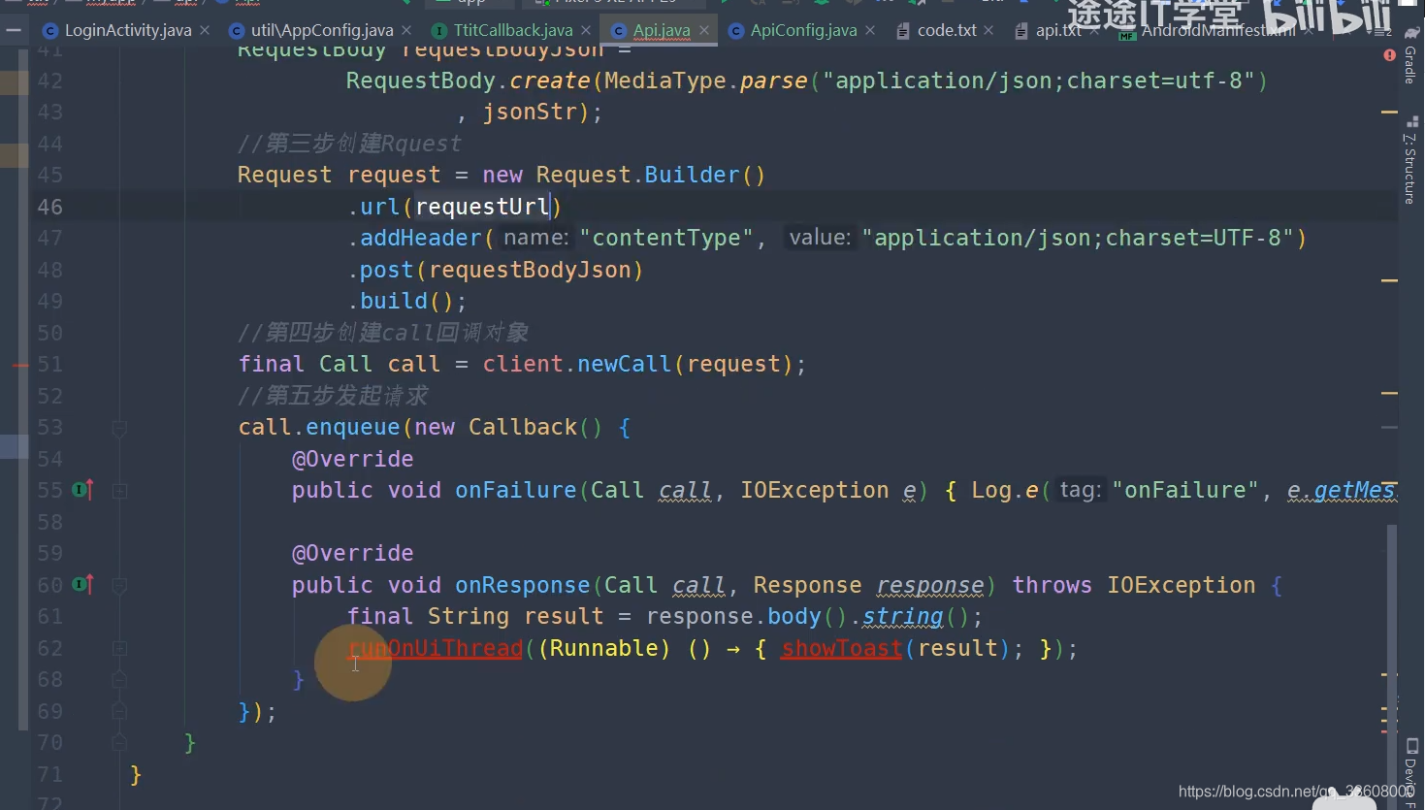Click the Request.Builder constructor call
This screenshot has height=810, width=1425.
(x=651, y=175)
